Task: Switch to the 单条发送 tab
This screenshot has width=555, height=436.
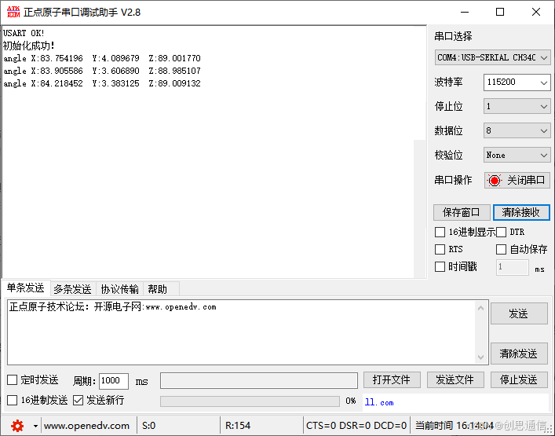Action: pos(25,288)
